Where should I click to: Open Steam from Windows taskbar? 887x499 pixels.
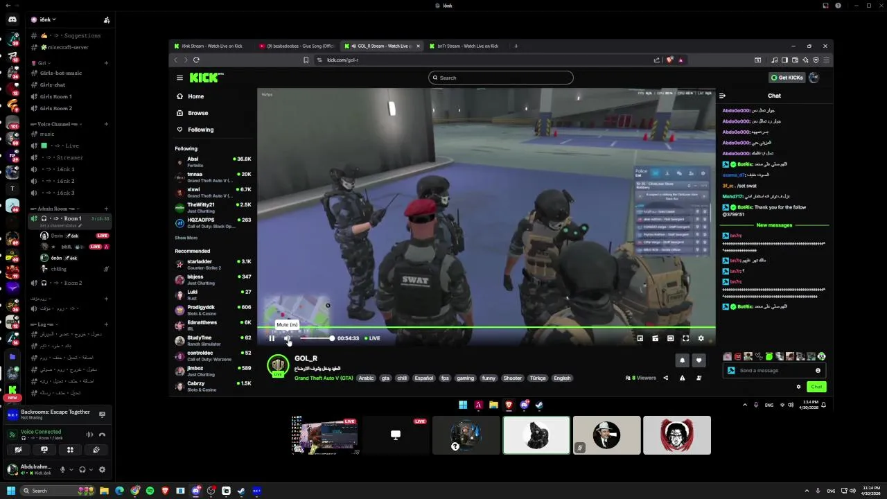click(x=241, y=491)
